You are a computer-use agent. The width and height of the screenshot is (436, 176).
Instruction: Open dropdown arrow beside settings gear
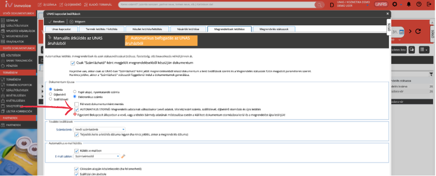[400, 5]
